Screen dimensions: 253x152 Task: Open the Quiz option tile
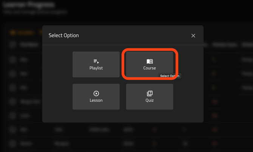(150, 97)
